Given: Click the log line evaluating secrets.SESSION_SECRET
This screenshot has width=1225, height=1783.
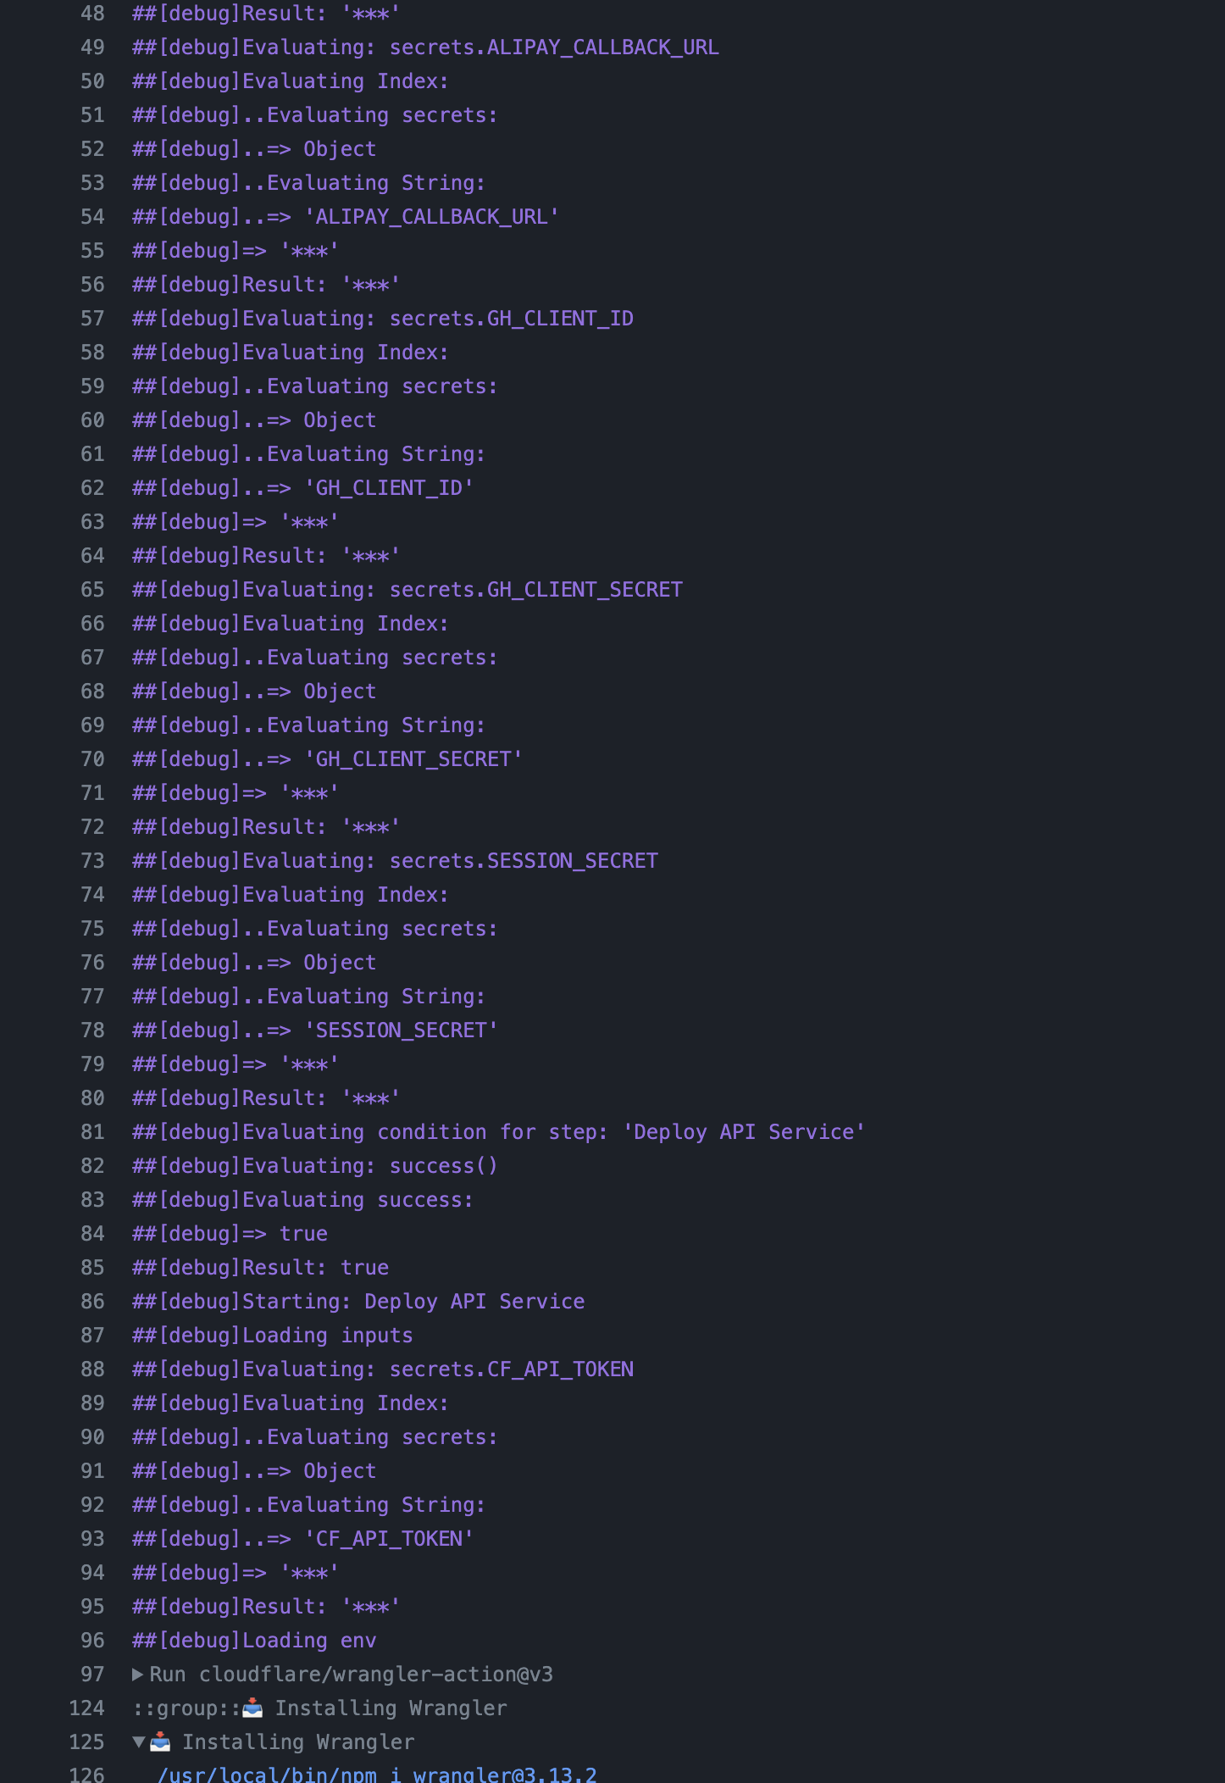Looking at the screenshot, I should (x=395, y=861).
